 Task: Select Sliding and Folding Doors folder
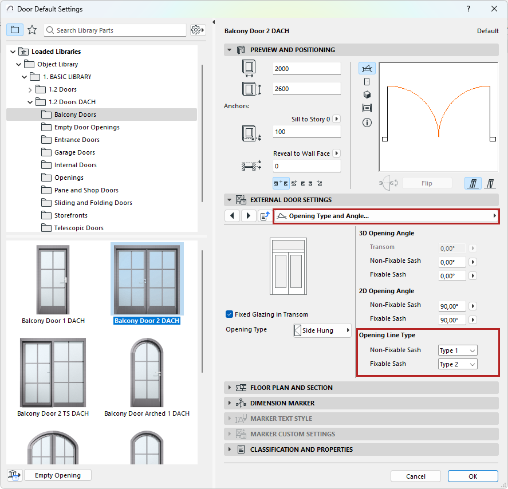[x=93, y=203]
